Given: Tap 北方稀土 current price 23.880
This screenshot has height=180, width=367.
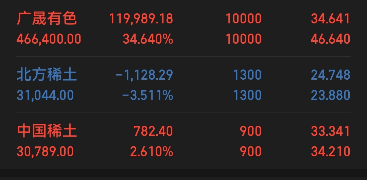Looking at the screenshot, I should [x=331, y=95].
